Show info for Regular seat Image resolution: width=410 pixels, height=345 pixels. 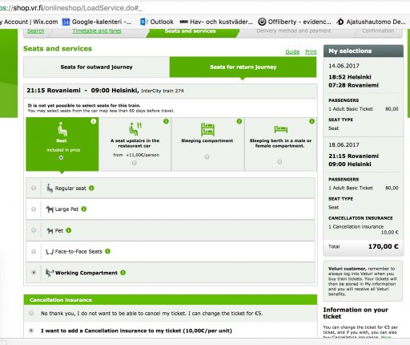click(91, 188)
